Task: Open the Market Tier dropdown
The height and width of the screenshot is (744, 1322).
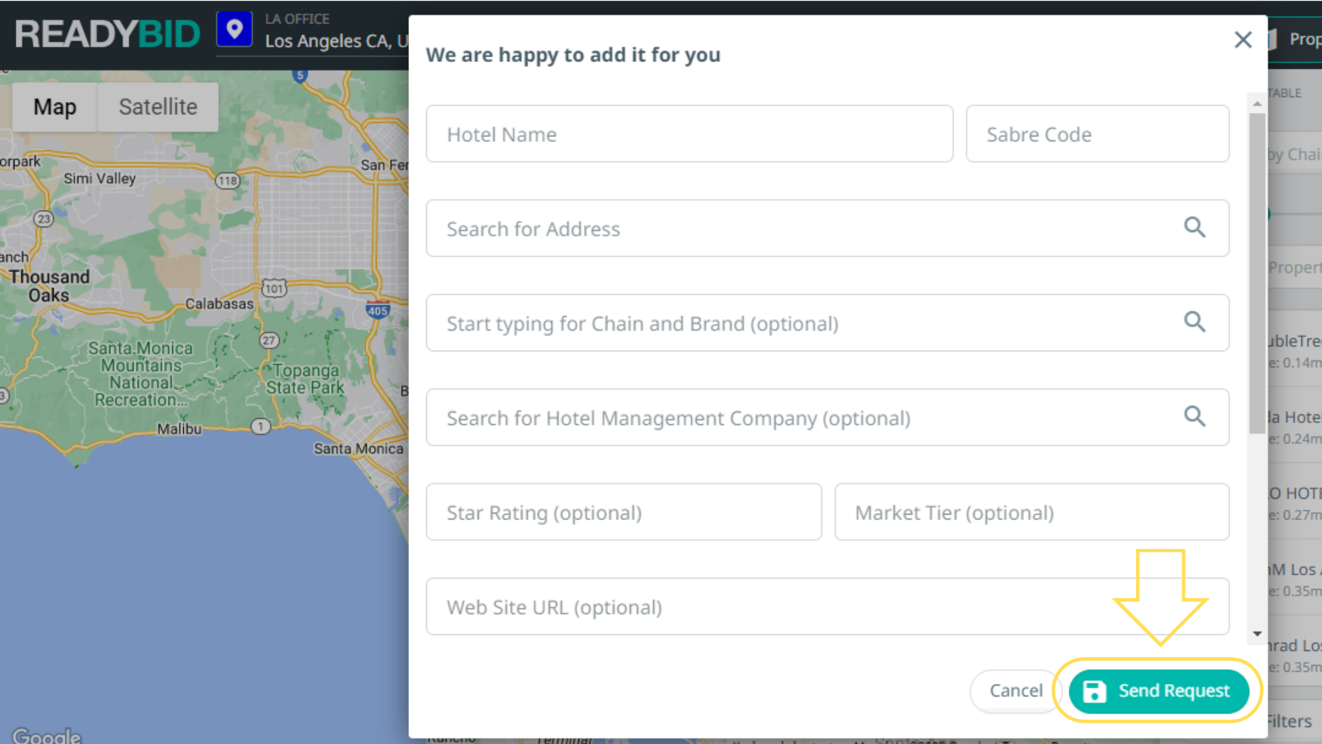Action: (x=1031, y=512)
